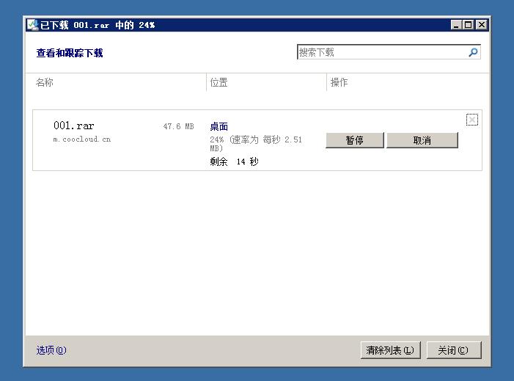Click the 查看和跟踪下载 heading
This screenshot has height=381, width=514.
tap(70, 53)
